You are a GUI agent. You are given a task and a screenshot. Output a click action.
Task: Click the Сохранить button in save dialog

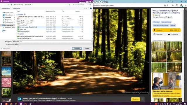(x=77, y=48)
